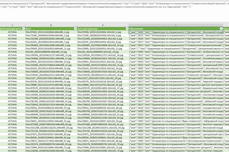Viewport: 229px width, 152px height.
Task: Select column D header
Action: coord(51,25)
